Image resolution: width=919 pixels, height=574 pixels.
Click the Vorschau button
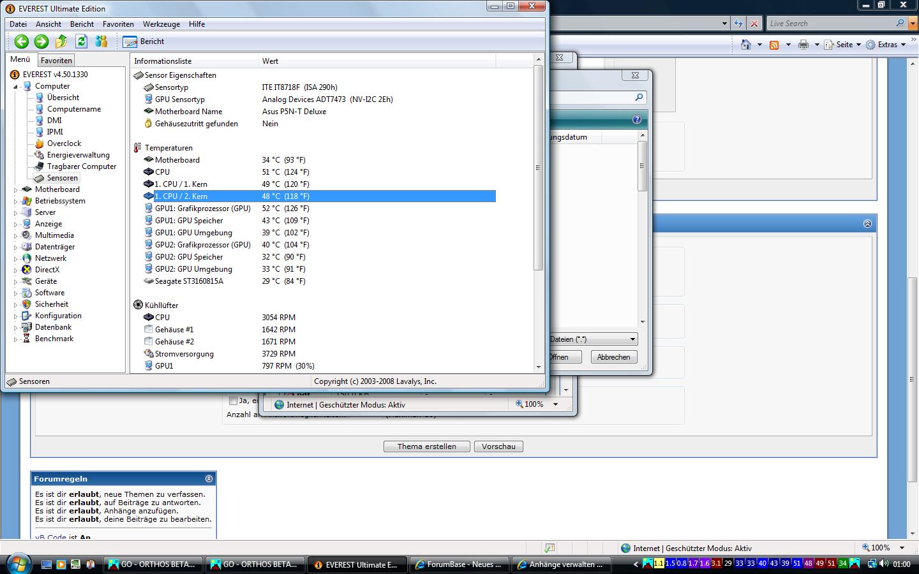point(498,446)
